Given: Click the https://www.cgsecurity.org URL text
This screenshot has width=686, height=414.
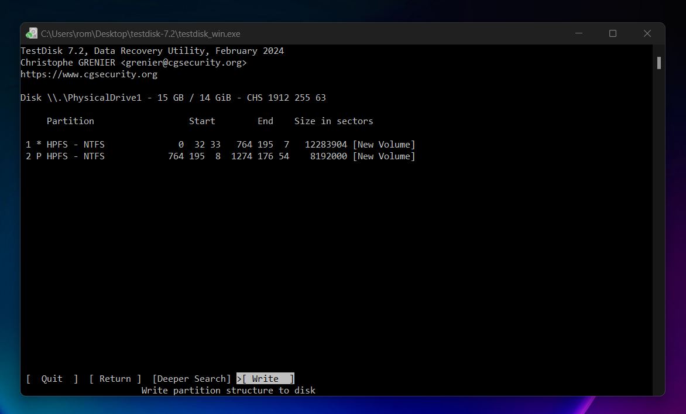Looking at the screenshot, I should point(89,74).
